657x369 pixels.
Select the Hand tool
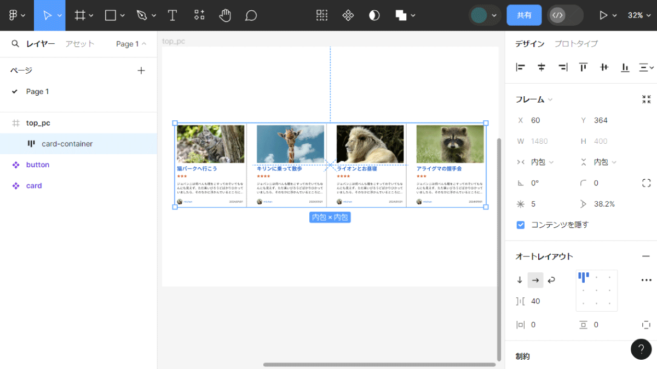(x=225, y=15)
